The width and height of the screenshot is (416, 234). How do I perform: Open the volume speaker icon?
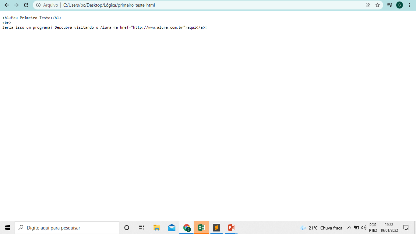(x=364, y=228)
